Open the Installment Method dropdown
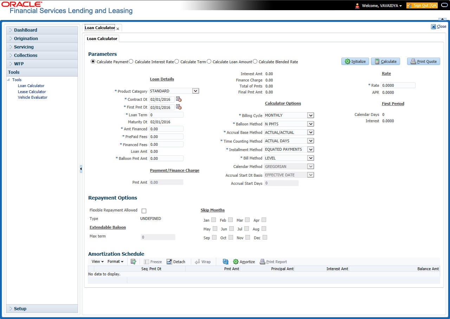The width and height of the screenshot is (450, 319). click(x=310, y=149)
